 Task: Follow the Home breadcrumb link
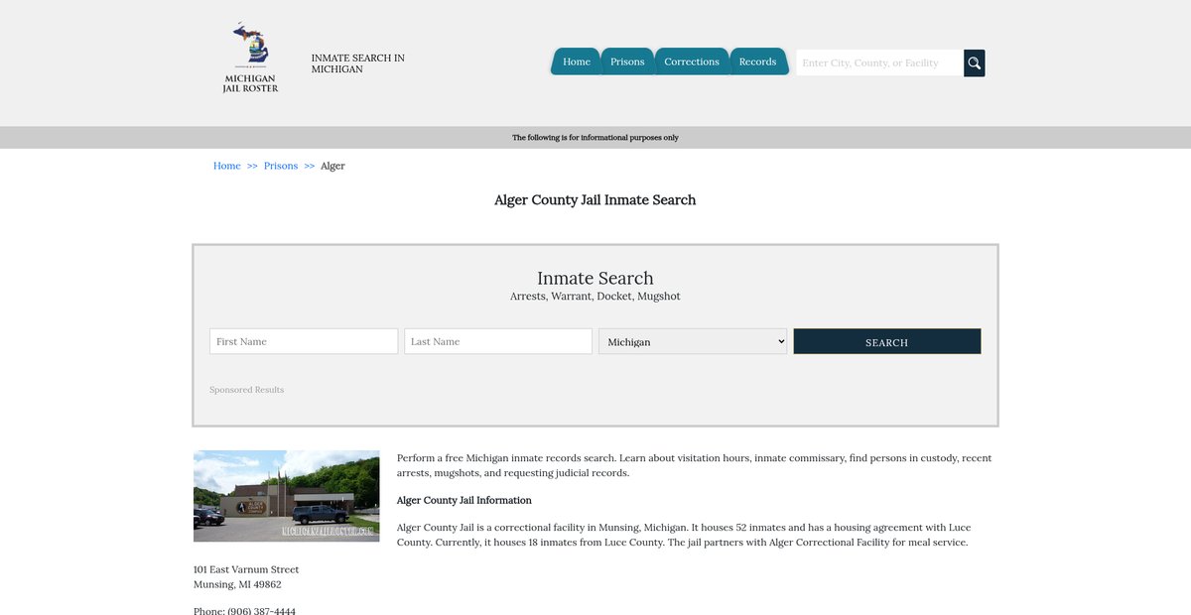227,166
